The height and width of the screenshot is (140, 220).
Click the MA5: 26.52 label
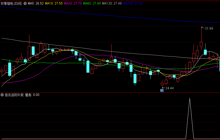click(36, 3)
